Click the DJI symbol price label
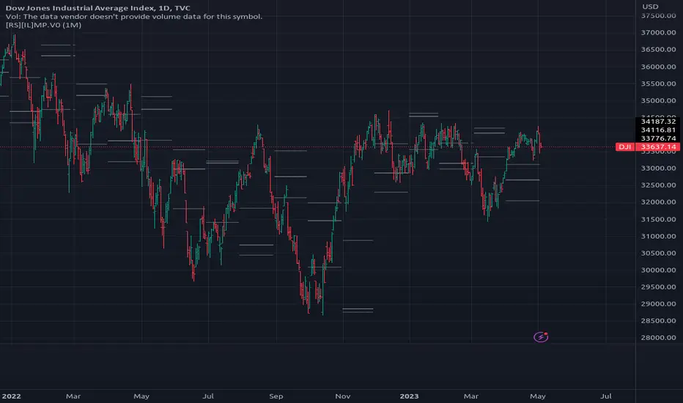Viewport: 683px width, 403px height. (x=625, y=147)
